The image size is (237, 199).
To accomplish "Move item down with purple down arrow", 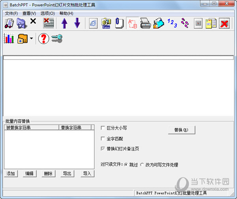I will pyautogui.click(x=77, y=23).
